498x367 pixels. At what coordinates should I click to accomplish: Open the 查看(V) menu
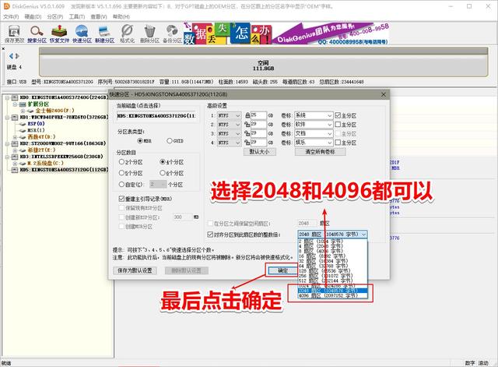click(x=99, y=16)
